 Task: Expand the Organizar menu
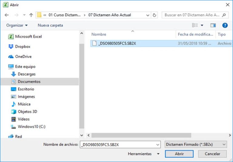coord(17,25)
